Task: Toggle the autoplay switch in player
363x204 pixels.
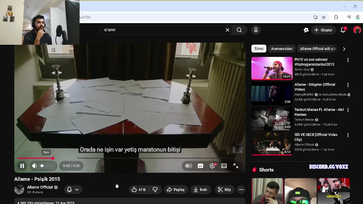Action: pyautogui.click(x=189, y=166)
